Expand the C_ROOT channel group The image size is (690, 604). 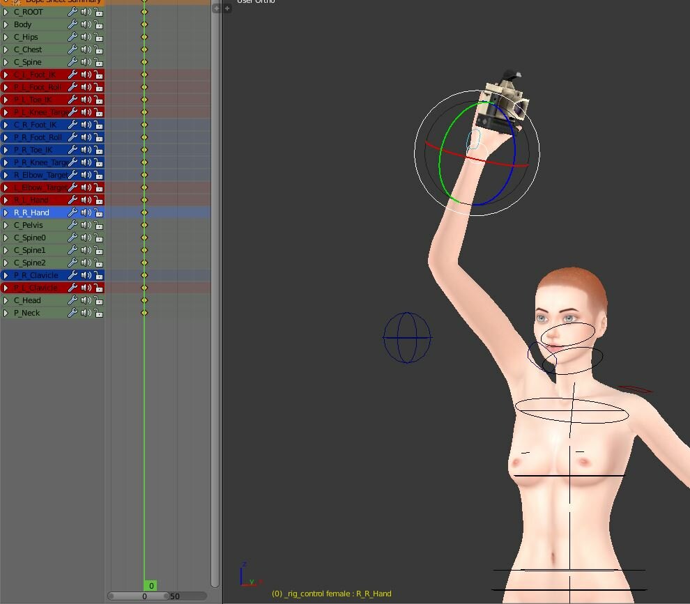pyautogui.click(x=6, y=12)
